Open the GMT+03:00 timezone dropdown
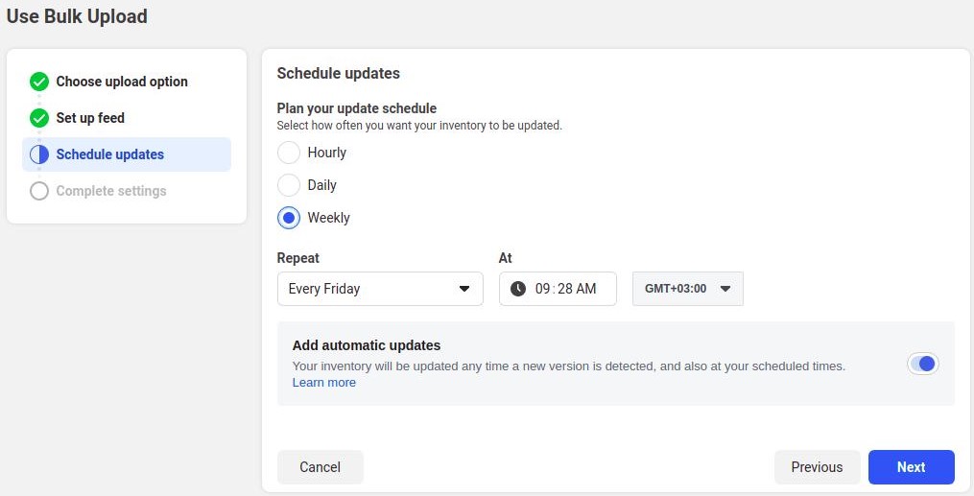 (x=688, y=289)
